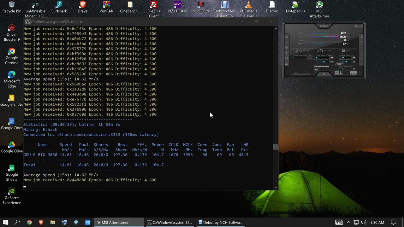Adjust Afterburner Power Limit slider
The width and height of the screenshot is (404, 227).
[344, 58]
